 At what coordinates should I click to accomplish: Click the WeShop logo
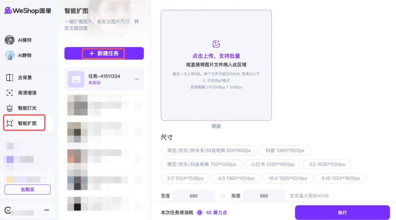28,10
